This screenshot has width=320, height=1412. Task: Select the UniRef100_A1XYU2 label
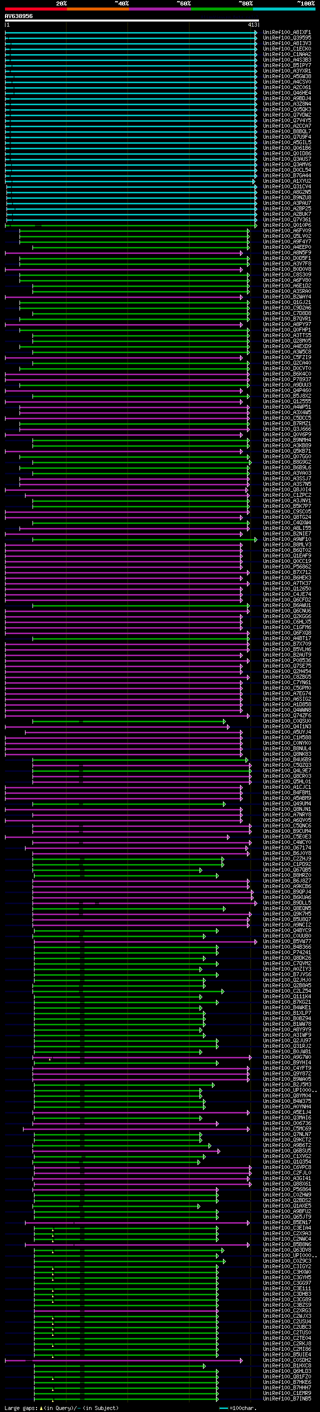[286, 181]
